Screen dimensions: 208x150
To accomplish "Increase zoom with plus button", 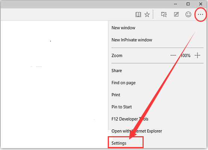I will pos(198,56).
